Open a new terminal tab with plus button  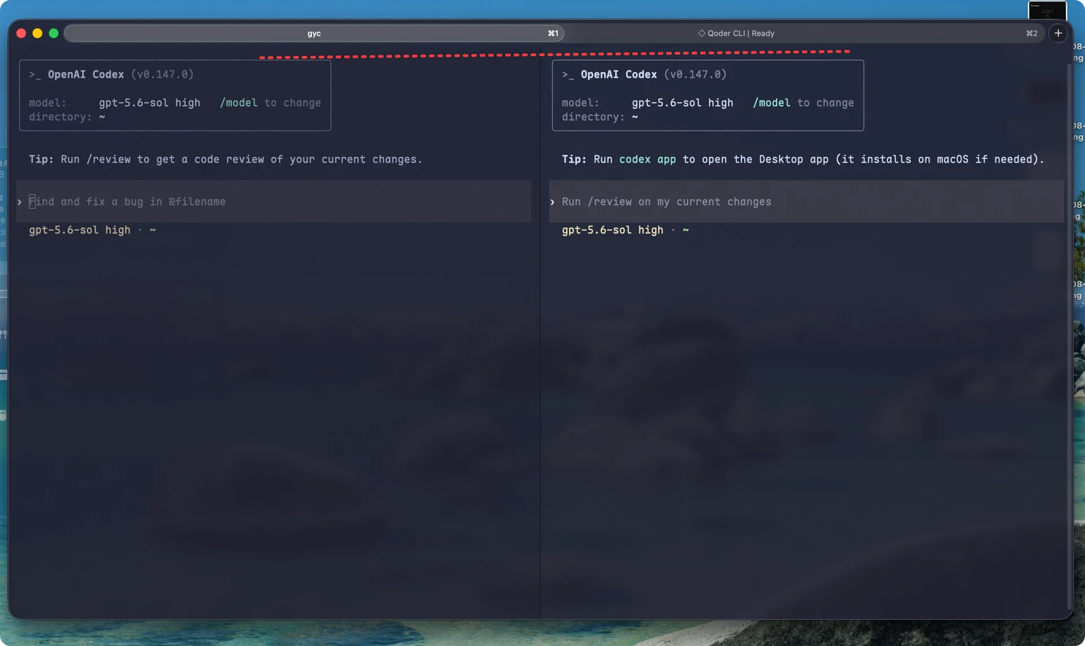point(1058,33)
